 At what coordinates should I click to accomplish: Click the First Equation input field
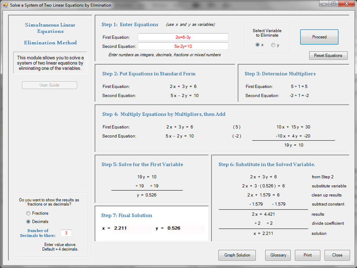(183, 37)
